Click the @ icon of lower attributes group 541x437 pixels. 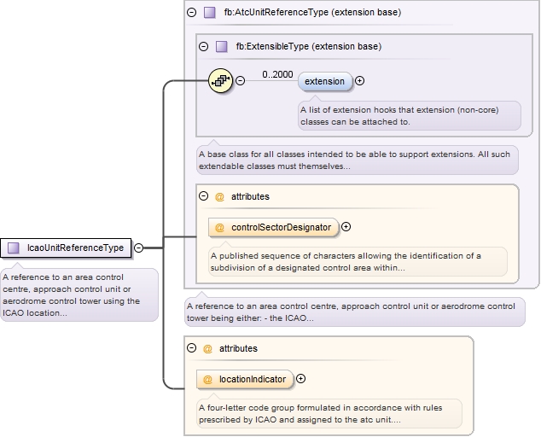pos(207,348)
